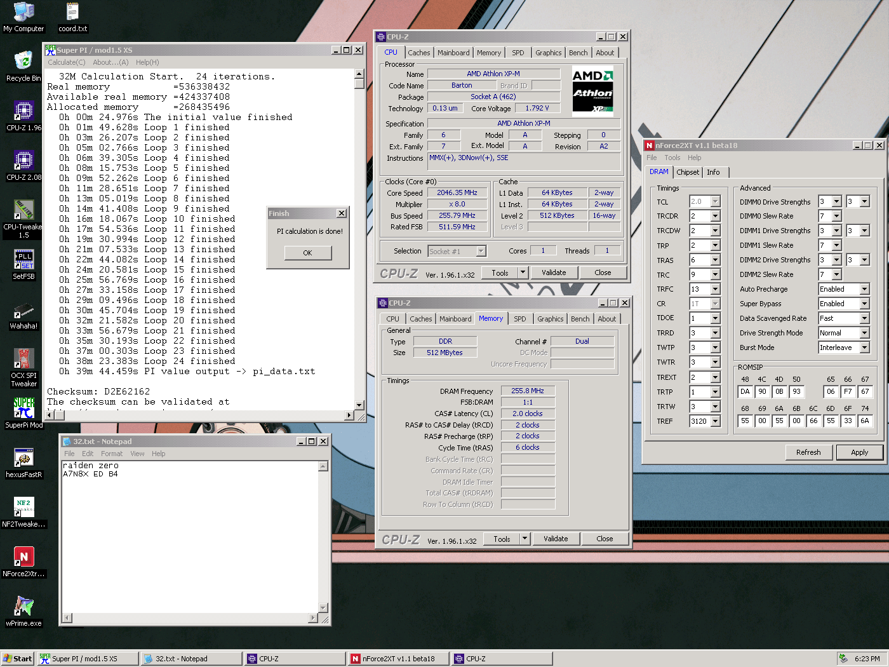This screenshot has height=667, width=889.
Task: Open the CPU-Z 1.96 desktop icon
Action: coord(23,112)
